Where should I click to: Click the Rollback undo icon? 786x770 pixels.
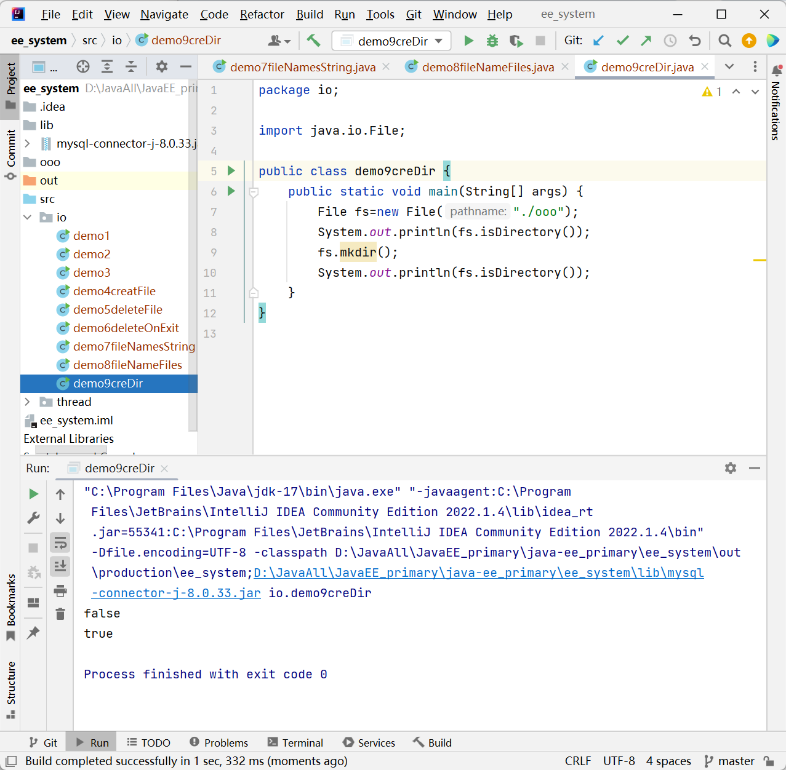coord(695,41)
